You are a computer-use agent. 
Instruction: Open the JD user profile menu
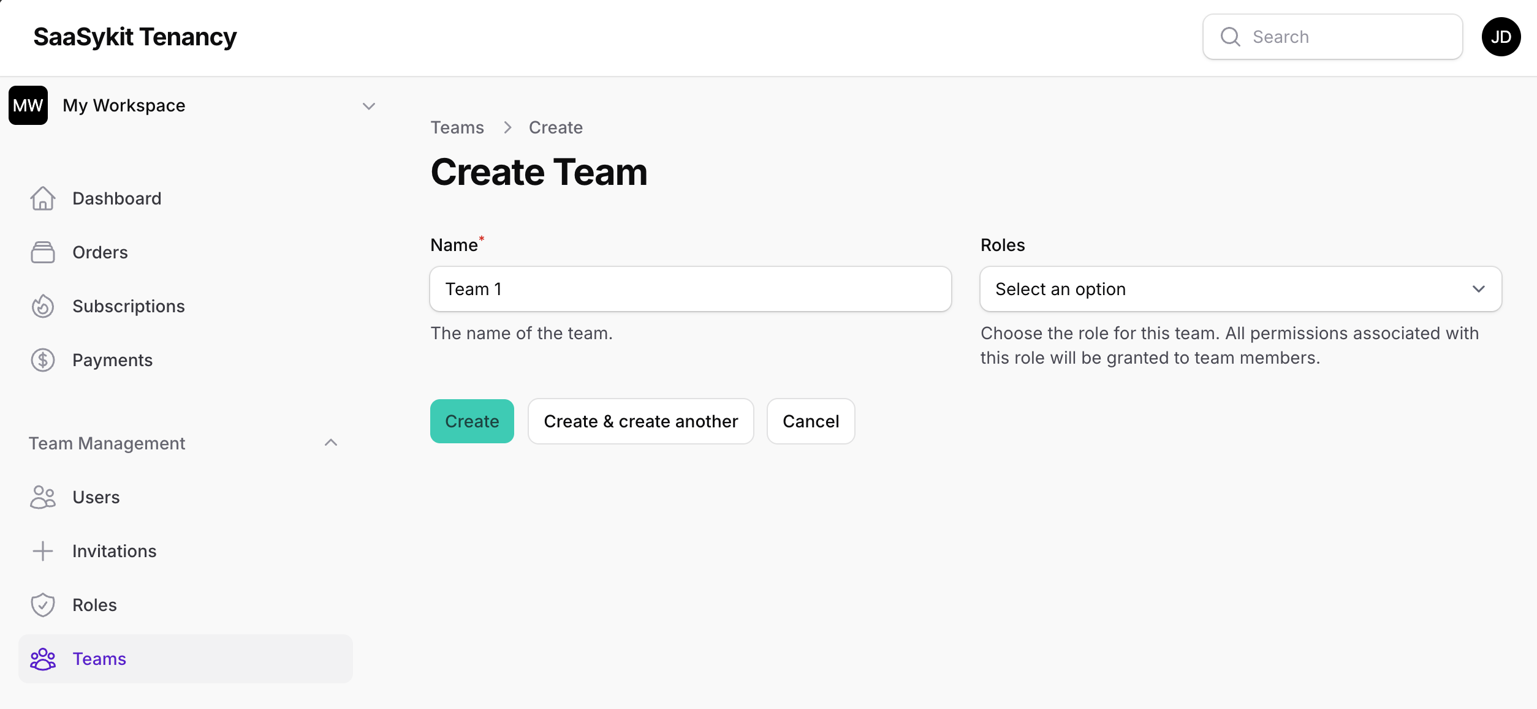point(1501,37)
